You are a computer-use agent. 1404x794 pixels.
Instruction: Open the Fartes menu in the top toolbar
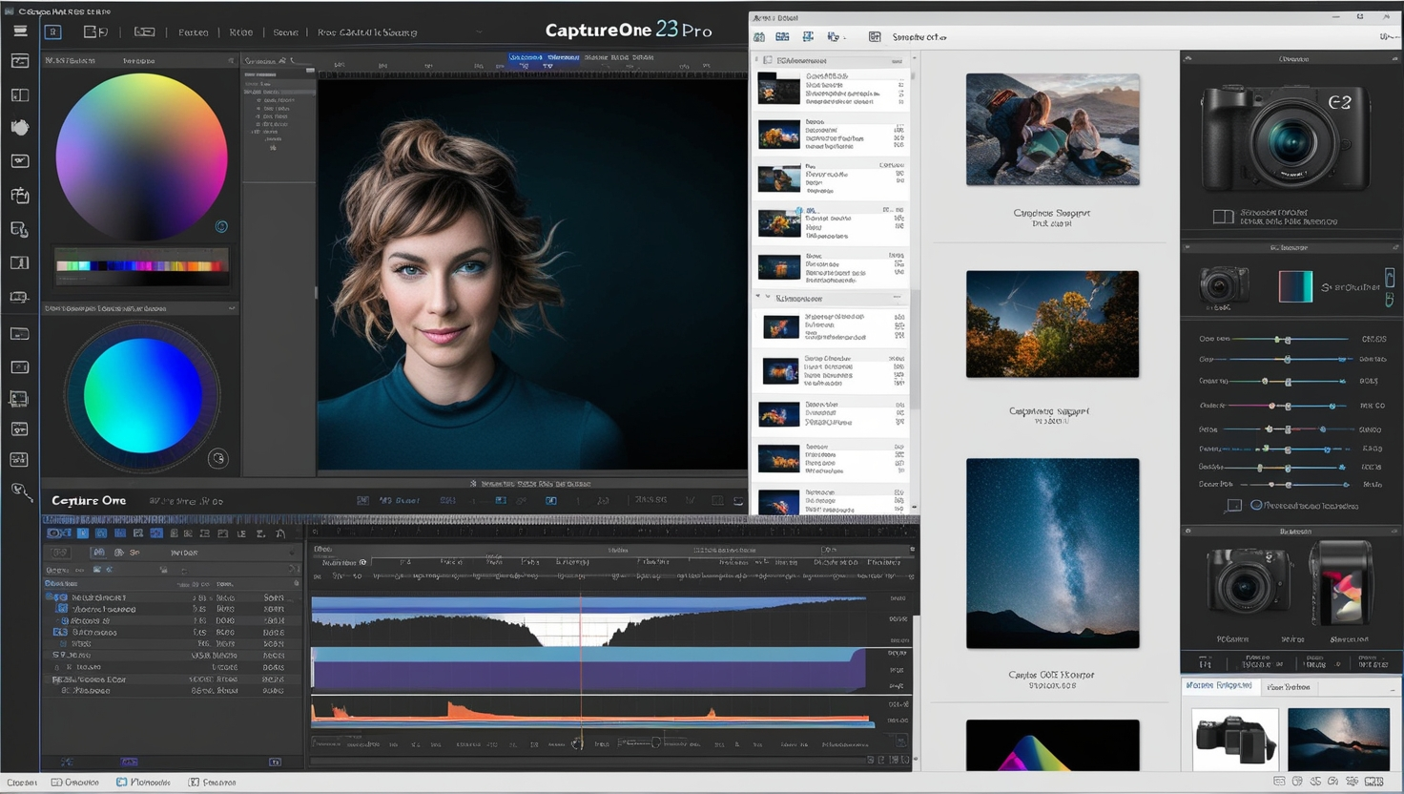pyautogui.click(x=194, y=32)
